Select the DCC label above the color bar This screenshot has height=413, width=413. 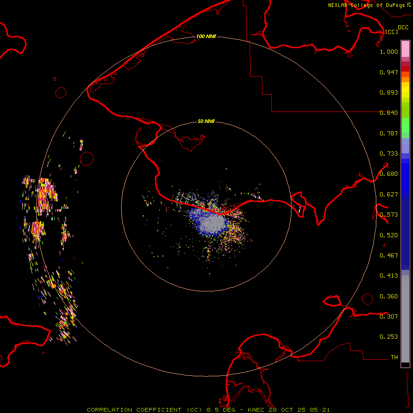click(x=403, y=28)
